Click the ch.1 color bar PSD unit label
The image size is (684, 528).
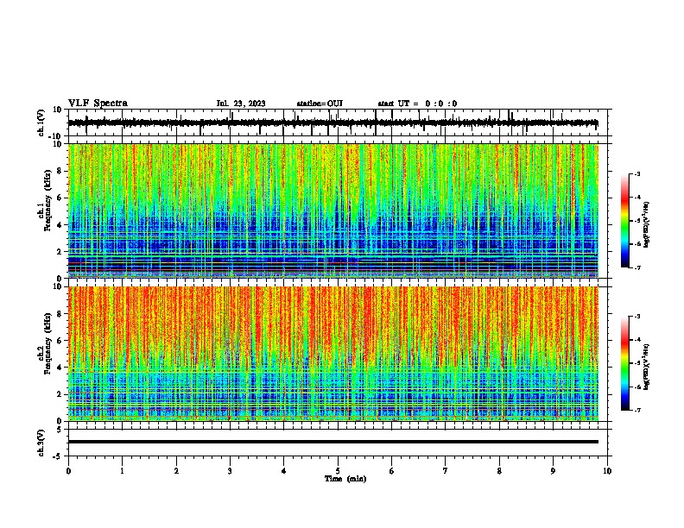click(x=647, y=224)
